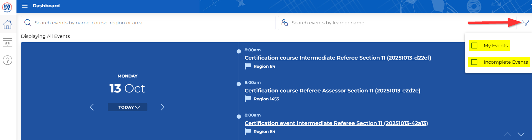Open Certification event Intermediate Referee 20251013-42a13
Image resolution: width=532 pixels, height=140 pixels.
pos(336,123)
